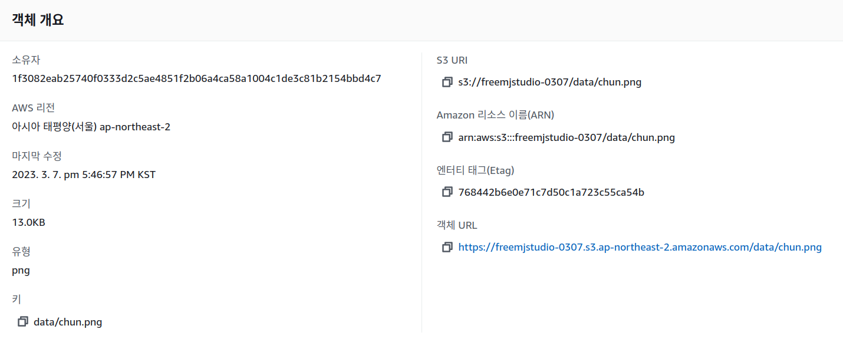Image resolution: width=843 pixels, height=342 pixels.
Task: Open the freemjstudio-0307 object URL link
Action: pyautogui.click(x=640, y=247)
